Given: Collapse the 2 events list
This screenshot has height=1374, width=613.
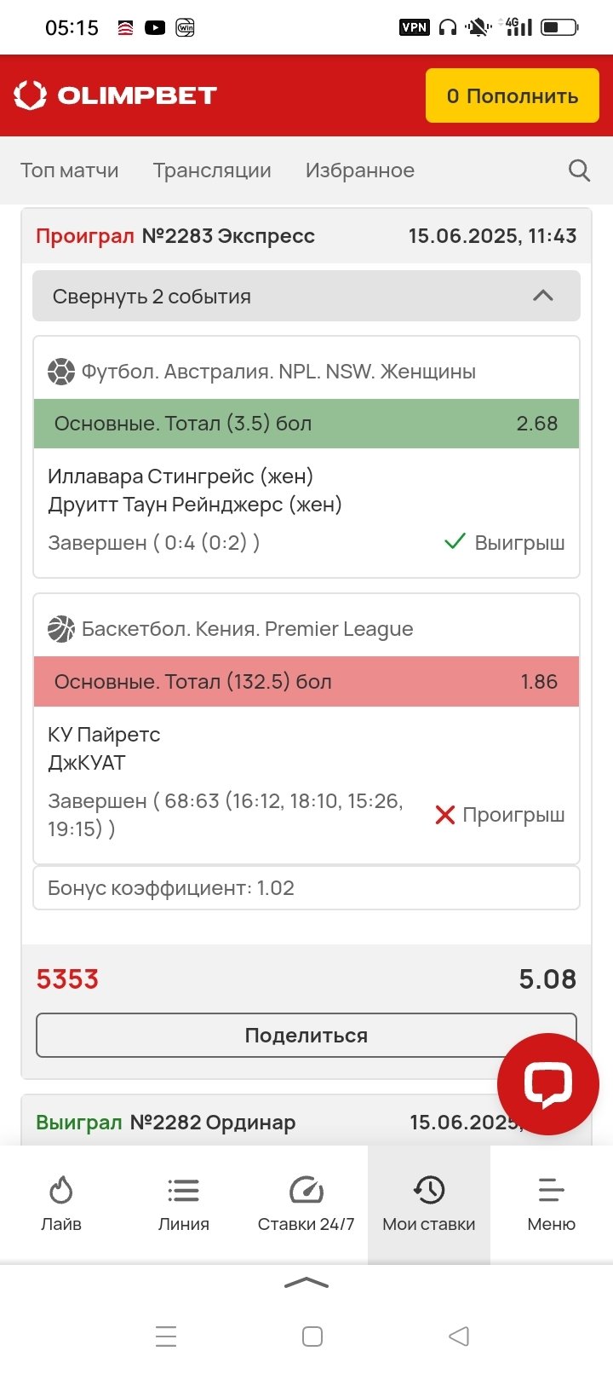Looking at the screenshot, I should click(x=306, y=297).
